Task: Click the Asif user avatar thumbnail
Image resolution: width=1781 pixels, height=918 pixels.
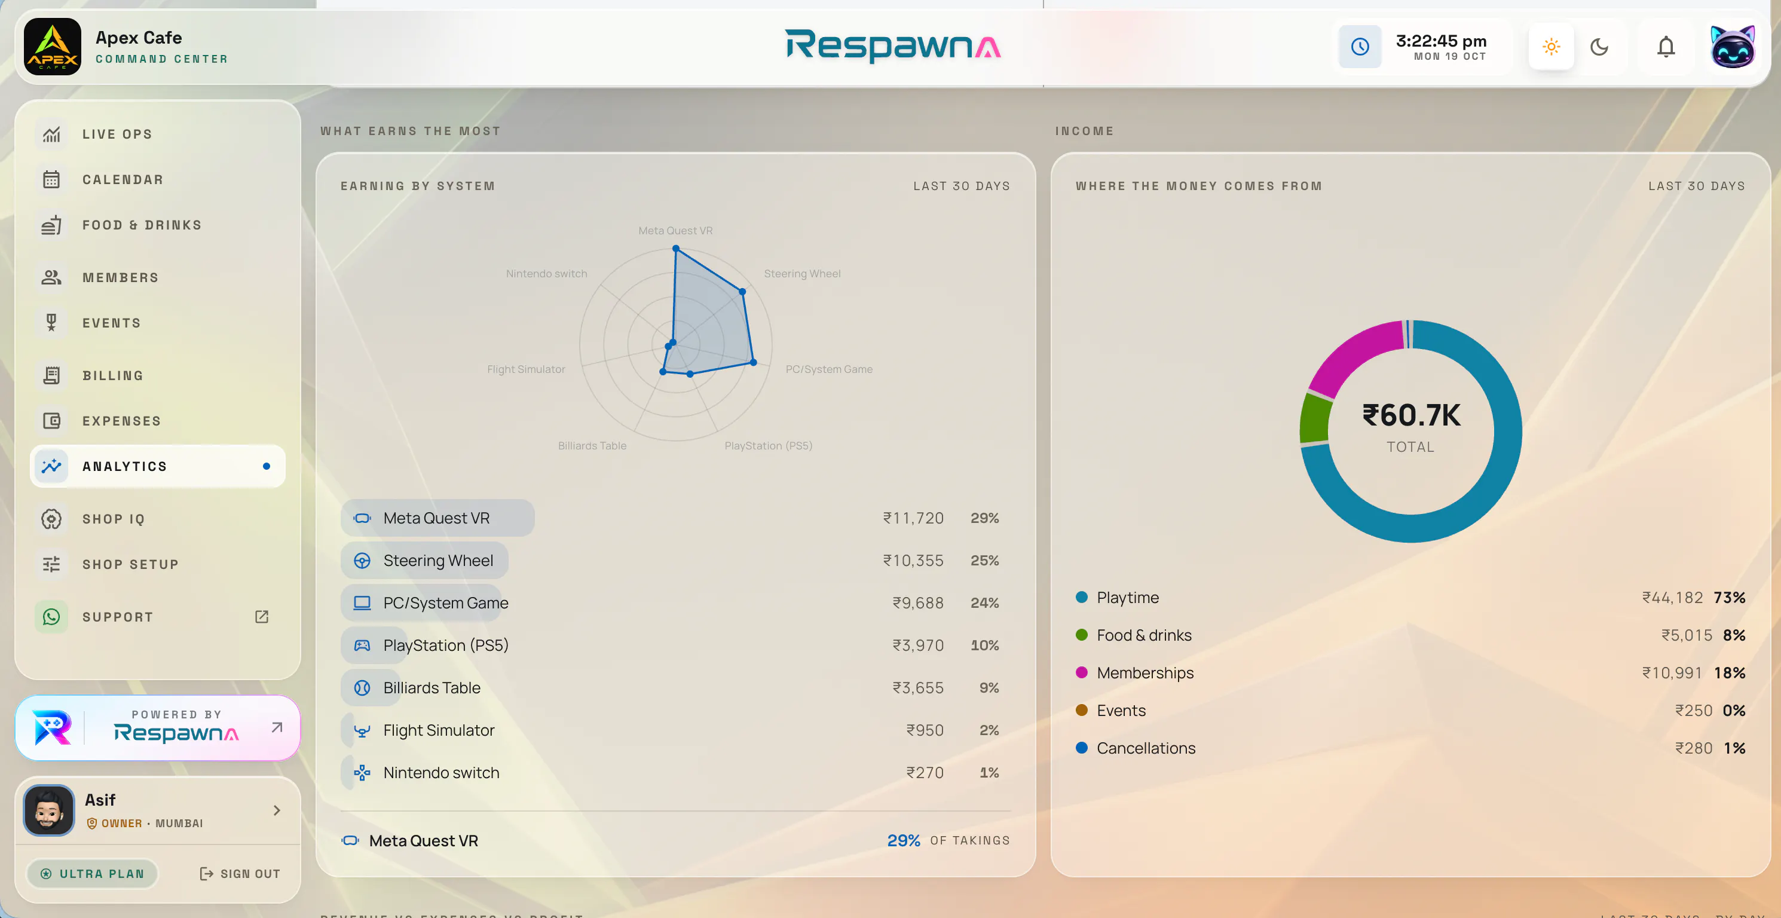Action: point(49,810)
